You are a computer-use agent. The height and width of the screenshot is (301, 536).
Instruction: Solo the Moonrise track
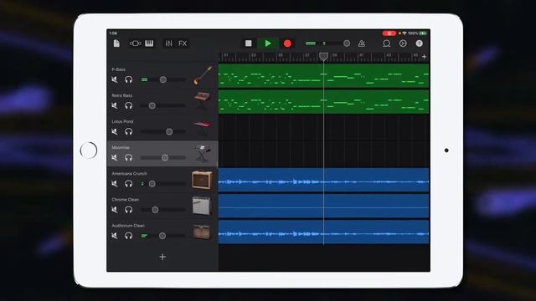[x=128, y=157]
